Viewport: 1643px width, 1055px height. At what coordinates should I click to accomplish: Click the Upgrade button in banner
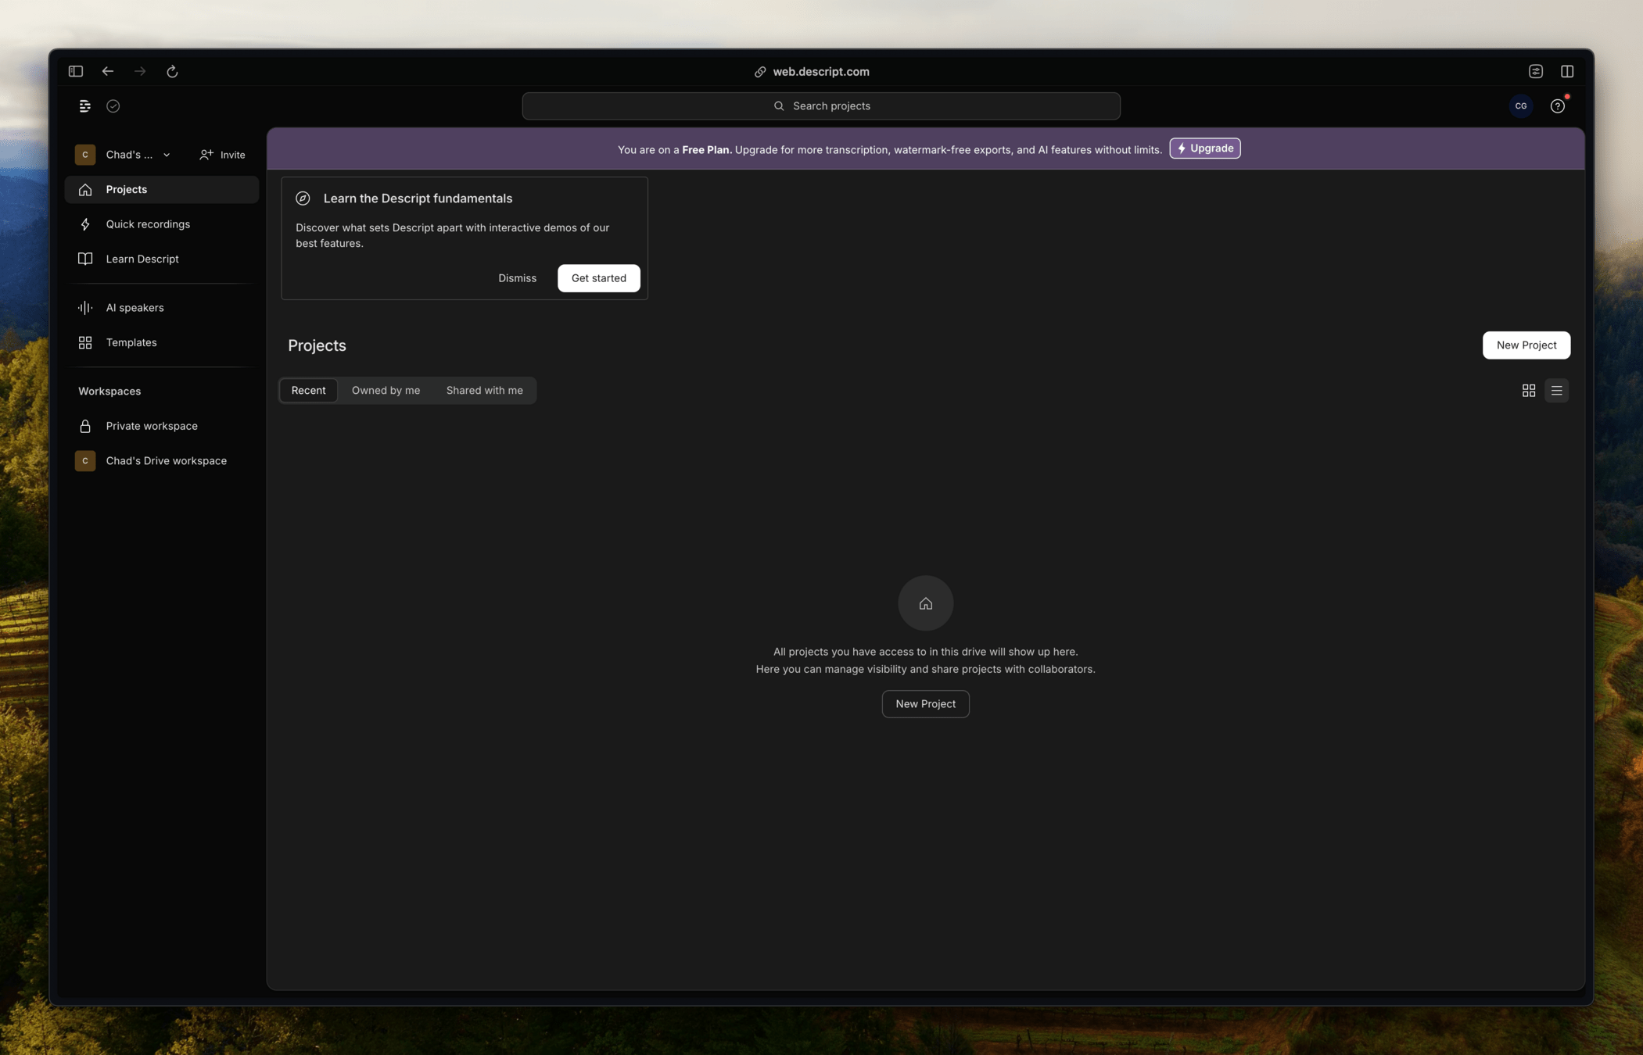pos(1204,148)
